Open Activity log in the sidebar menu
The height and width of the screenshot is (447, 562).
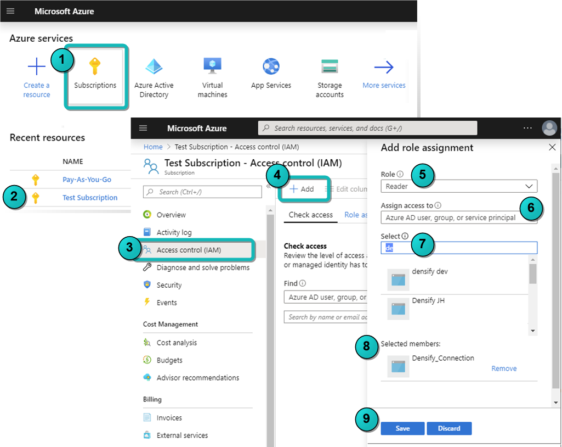tap(173, 232)
